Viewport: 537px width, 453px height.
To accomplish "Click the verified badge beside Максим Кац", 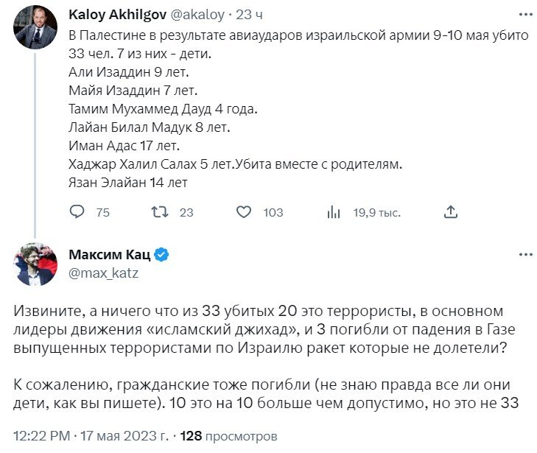I will tap(162, 255).
